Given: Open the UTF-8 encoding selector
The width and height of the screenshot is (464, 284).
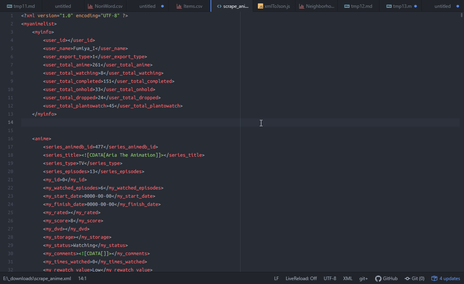Looking at the screenshot, I should tap(330, 279).
